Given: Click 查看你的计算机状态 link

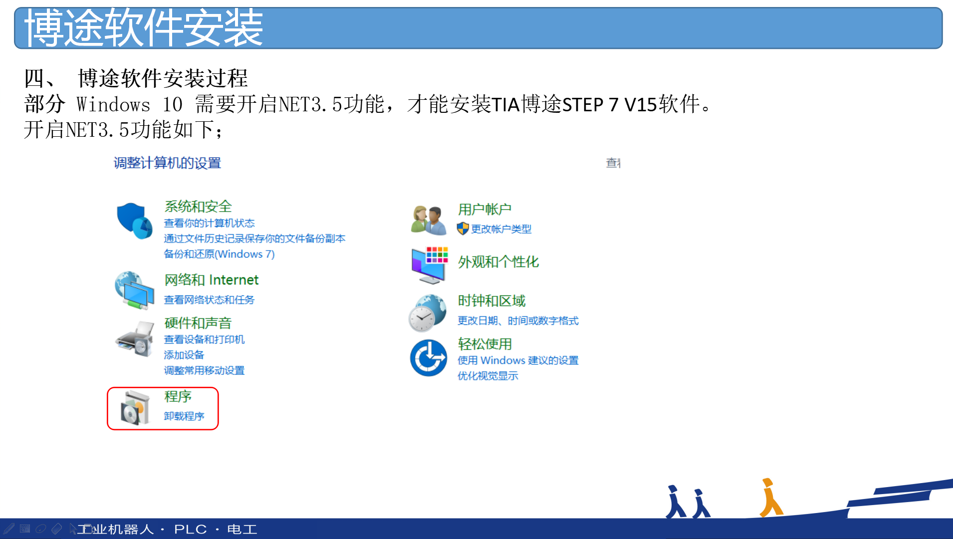Looking at the screenshot, I should (209, 223).
